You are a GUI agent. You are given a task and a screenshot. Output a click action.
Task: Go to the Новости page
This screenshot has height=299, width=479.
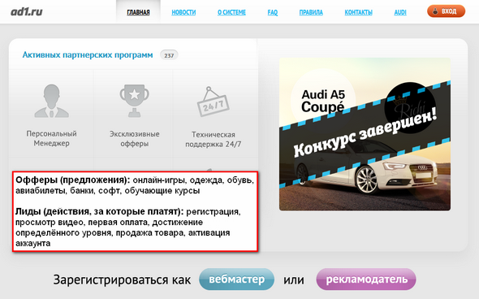183,12
